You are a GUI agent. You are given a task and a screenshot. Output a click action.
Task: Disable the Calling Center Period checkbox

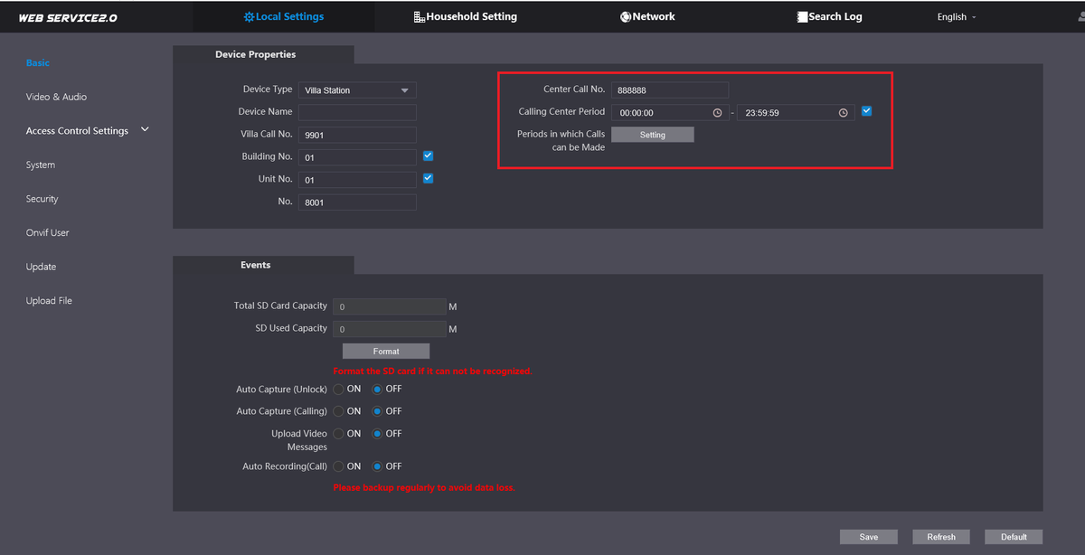tap(866, 111)
